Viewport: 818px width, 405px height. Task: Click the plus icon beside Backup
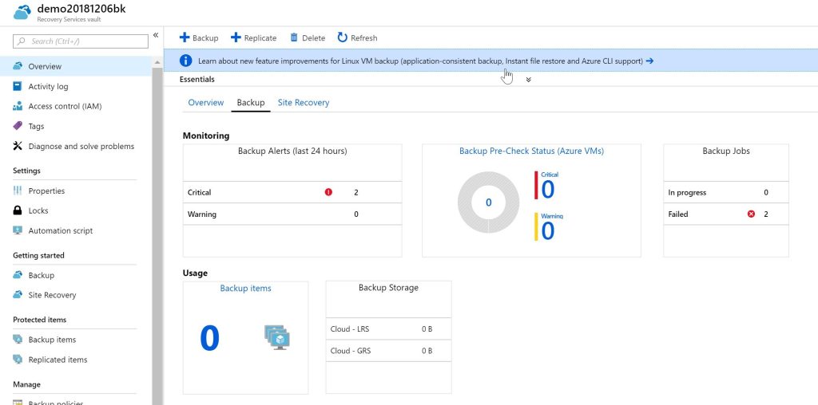pyautogui.click(x=185, y=37)
